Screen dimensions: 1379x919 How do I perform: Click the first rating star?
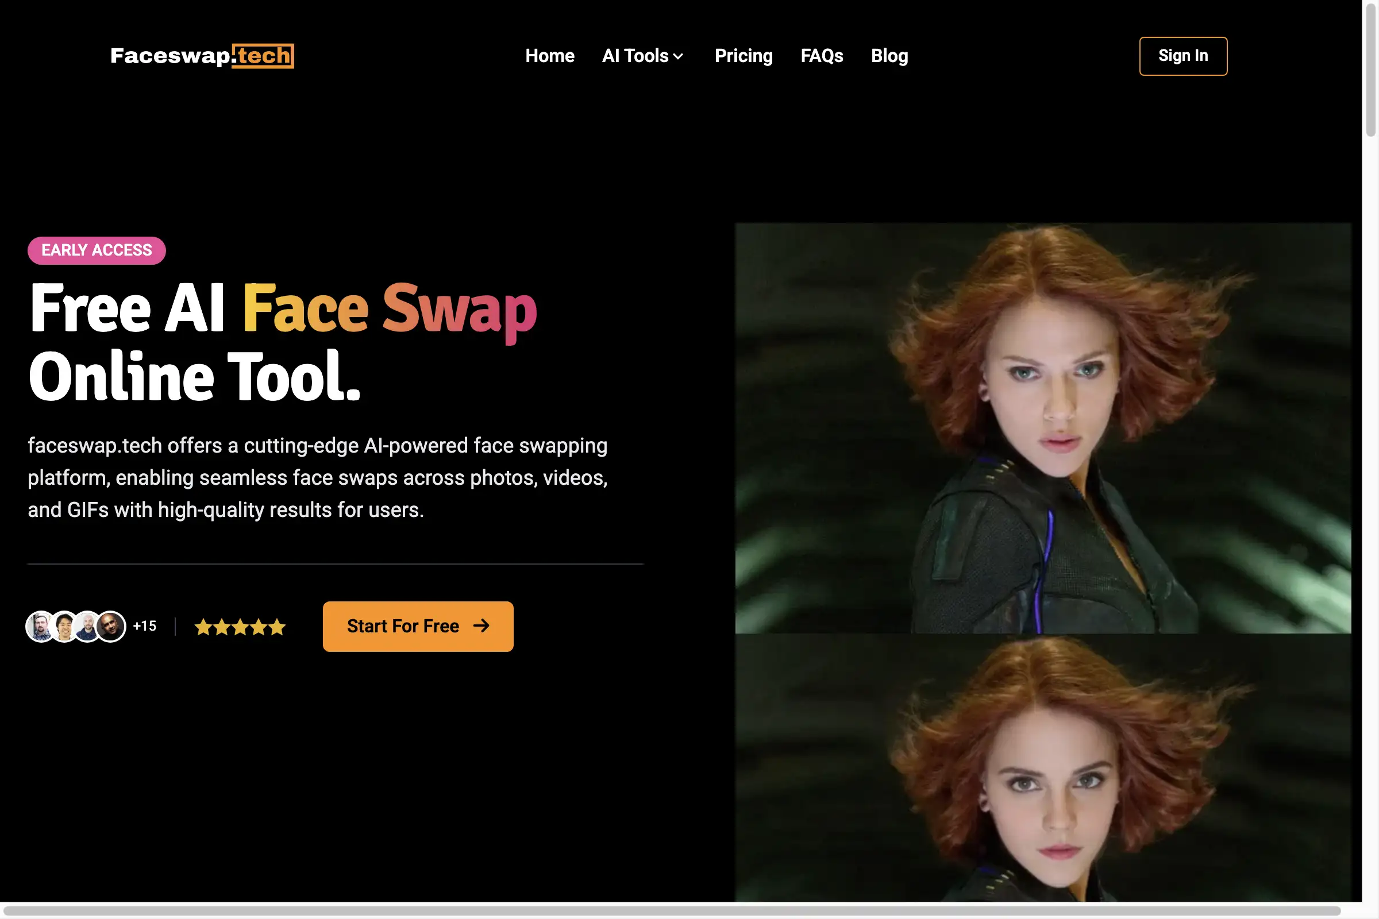[204, 627]
